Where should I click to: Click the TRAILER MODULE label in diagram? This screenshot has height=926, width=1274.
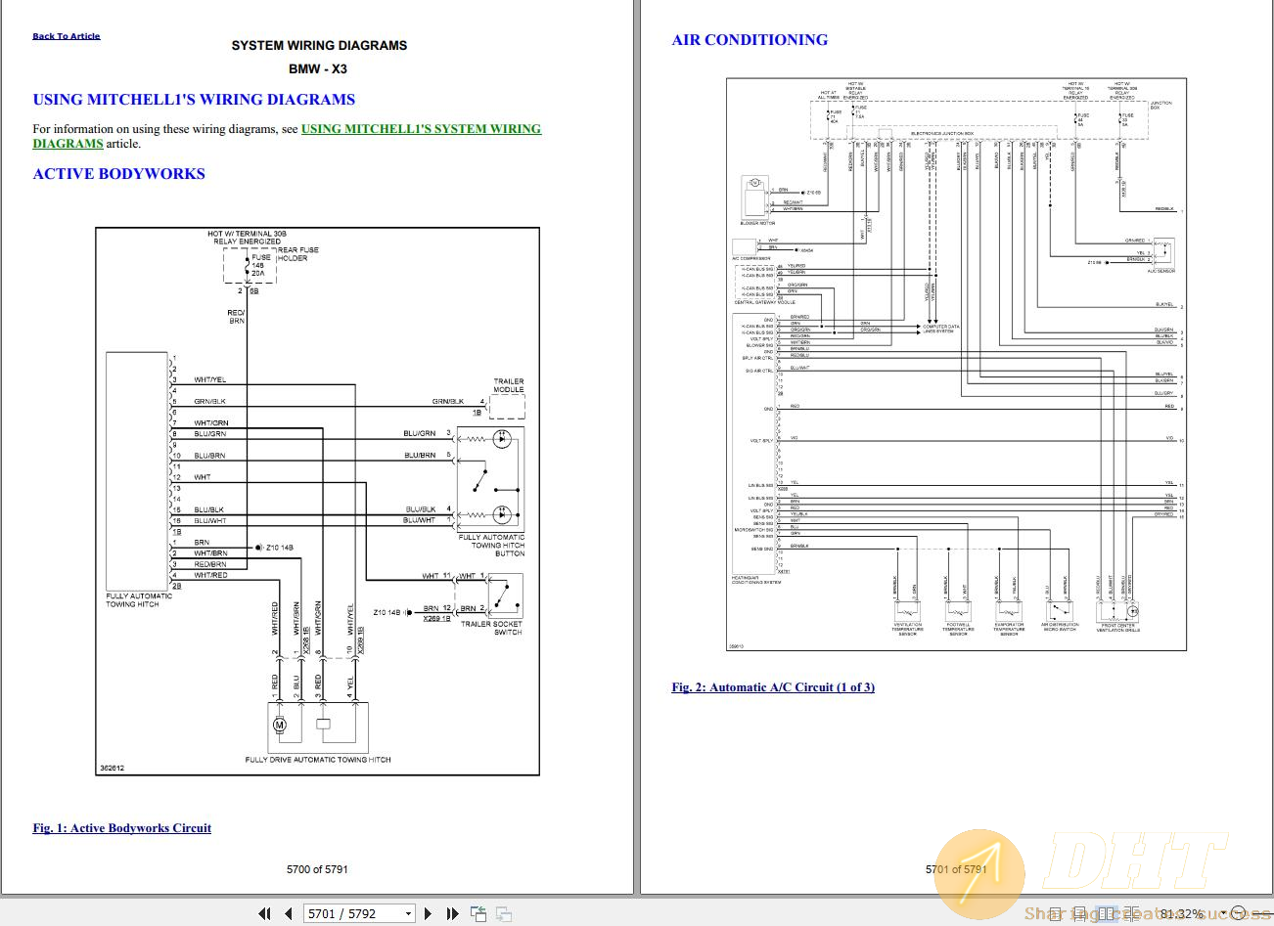[x=509, y=385]
